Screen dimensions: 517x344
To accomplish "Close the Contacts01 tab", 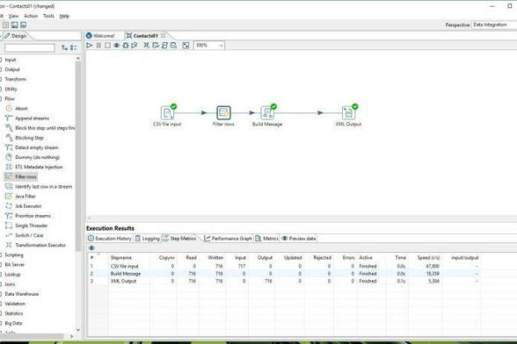I will point(164,36).
